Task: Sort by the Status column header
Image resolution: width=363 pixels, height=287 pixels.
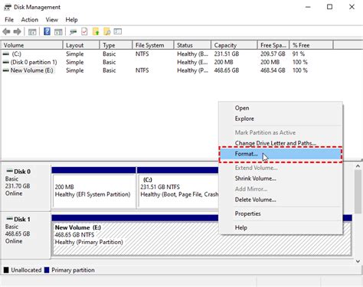Action: pos(192,45)
